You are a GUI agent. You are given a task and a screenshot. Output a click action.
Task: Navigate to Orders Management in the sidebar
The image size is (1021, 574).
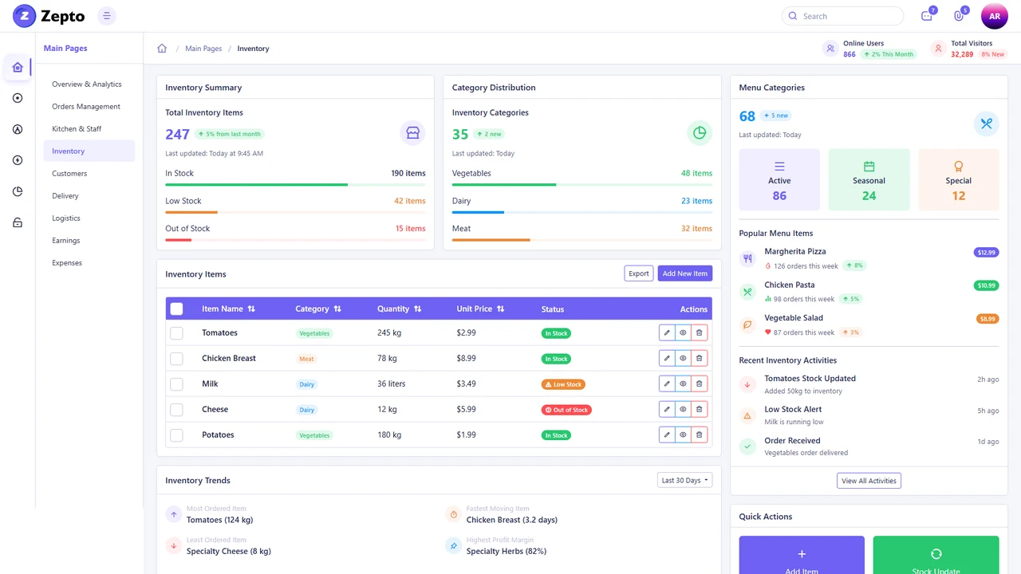click(x=85, y=106)
